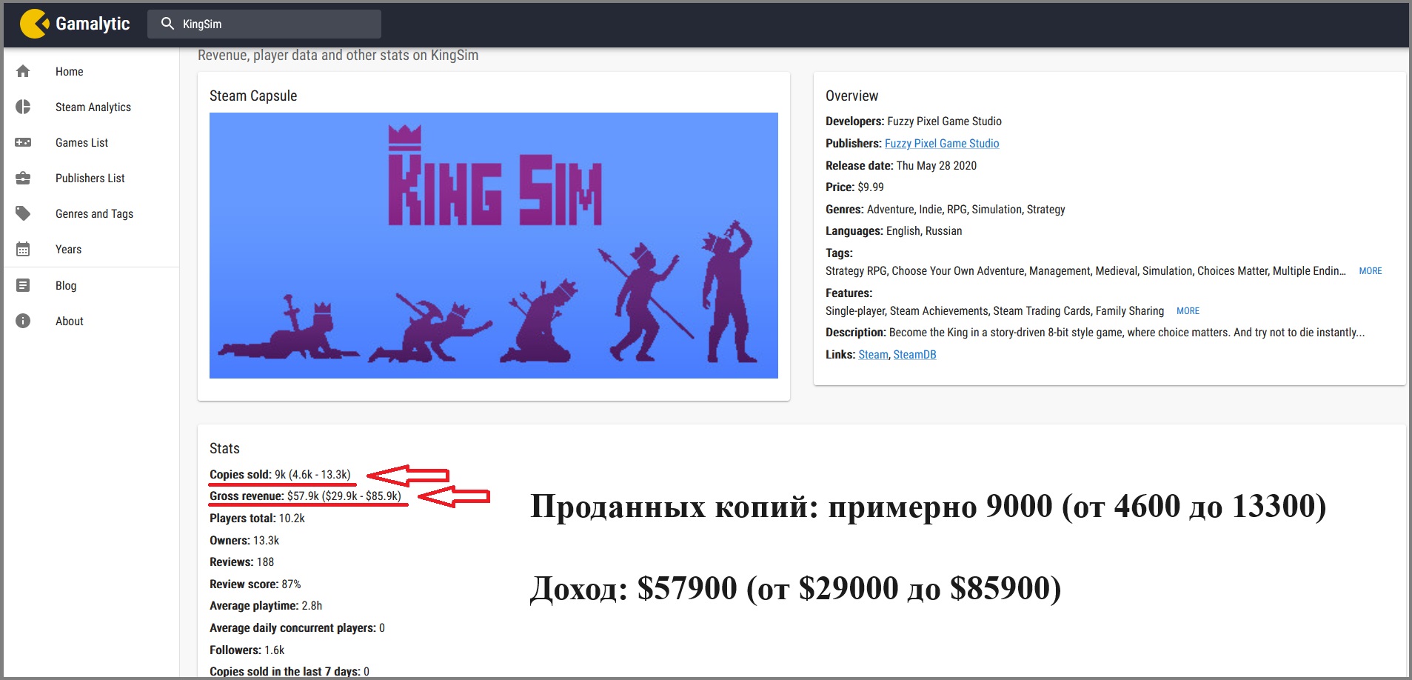
Task: Click the Games List gamepad icon
Action: [x=23, y=142]
